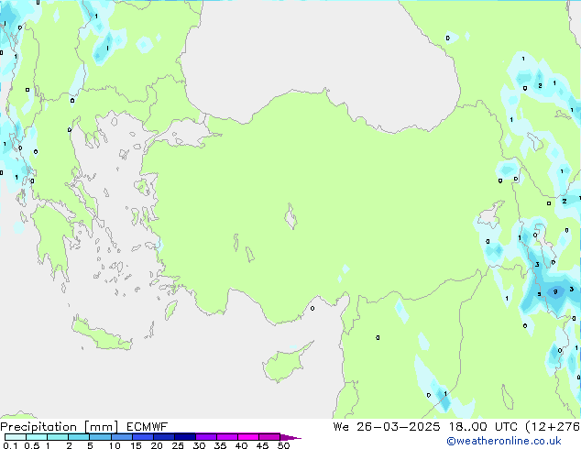Click the ECMWF model label
581x449 pixels.
148,427
